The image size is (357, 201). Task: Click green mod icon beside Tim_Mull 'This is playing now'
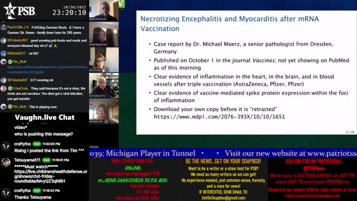pos(10,107)
